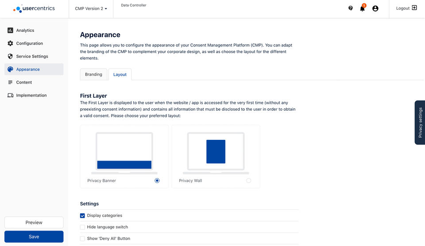Click the Service Settings shield icon

(10, 57)
